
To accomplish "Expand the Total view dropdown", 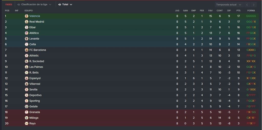I will point(65,5).
